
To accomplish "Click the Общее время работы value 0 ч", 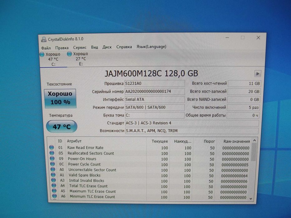I will pos(243,115).
